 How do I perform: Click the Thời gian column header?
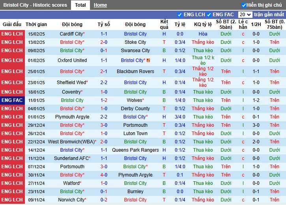pyautogui.click(x=36, y=24)
